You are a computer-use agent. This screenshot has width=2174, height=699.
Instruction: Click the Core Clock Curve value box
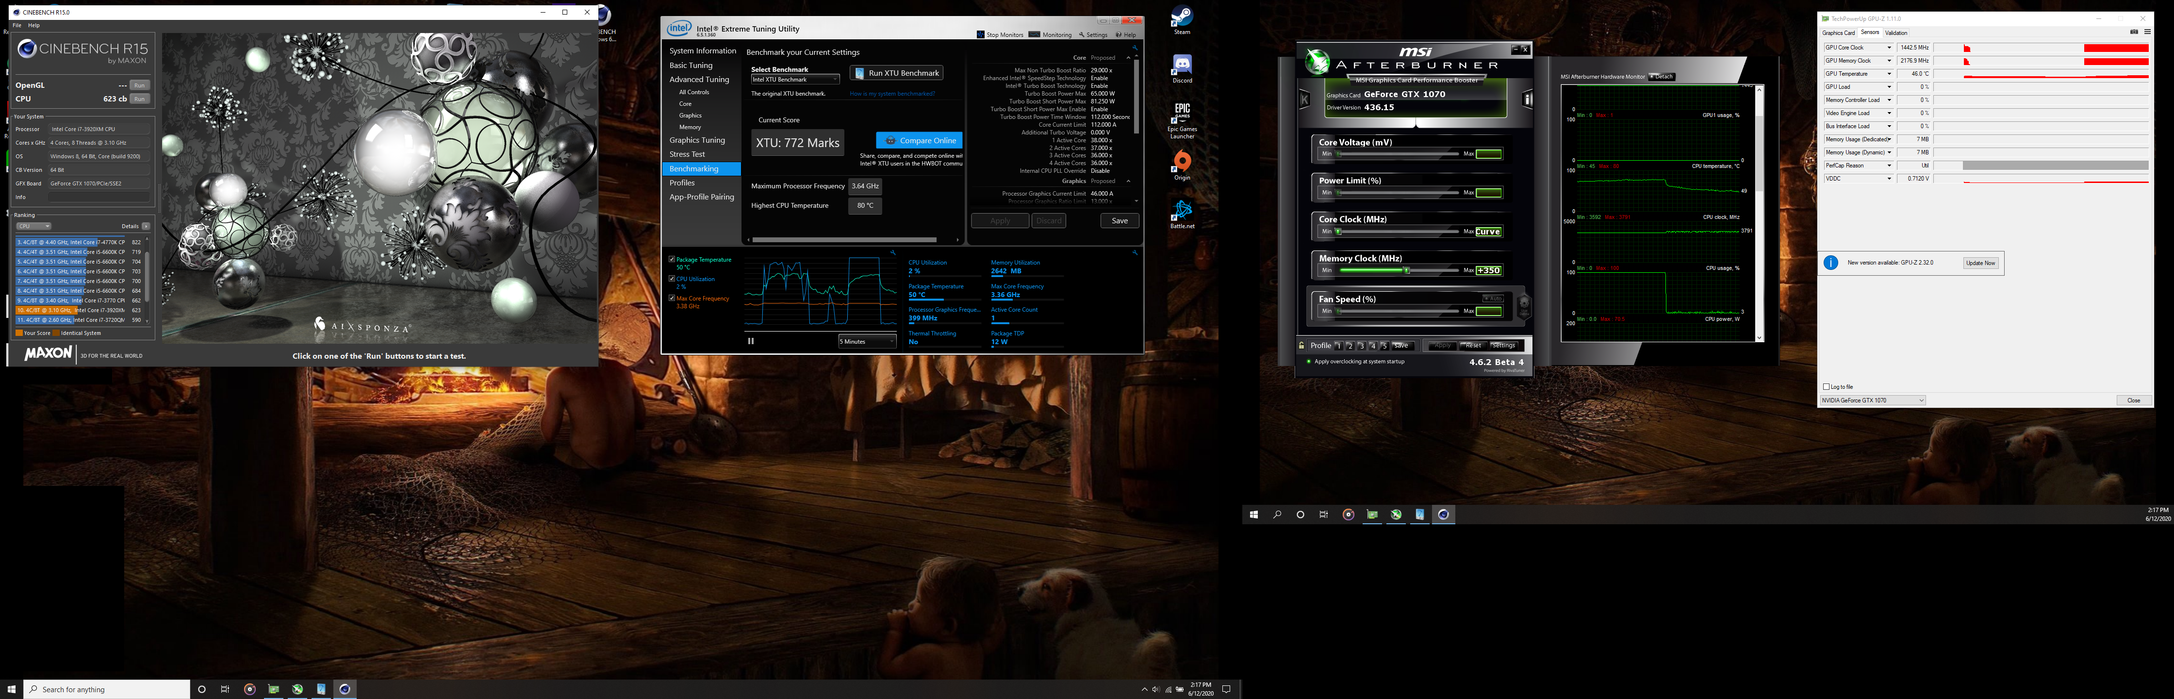click(1489, 232)
